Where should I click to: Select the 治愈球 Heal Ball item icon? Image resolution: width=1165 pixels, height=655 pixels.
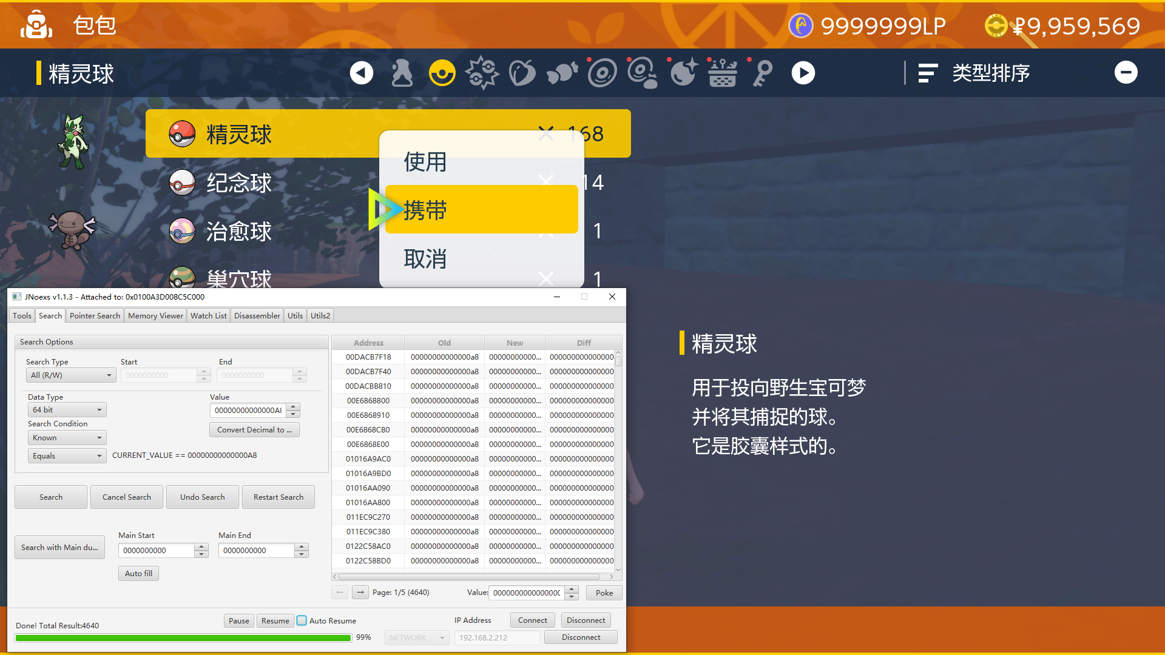(182, 231)
